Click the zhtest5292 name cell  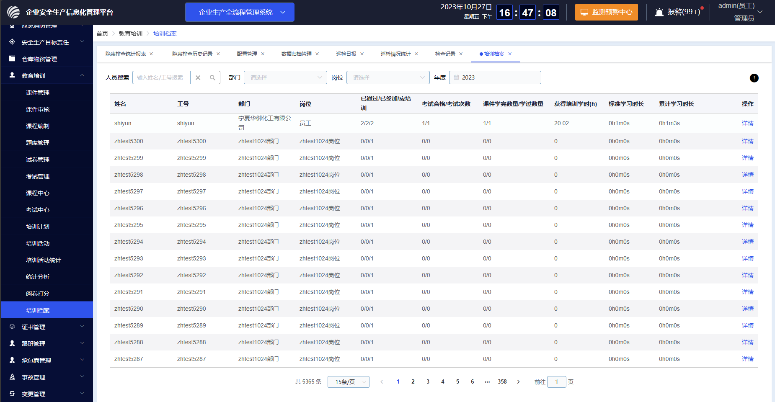(129, 275)
